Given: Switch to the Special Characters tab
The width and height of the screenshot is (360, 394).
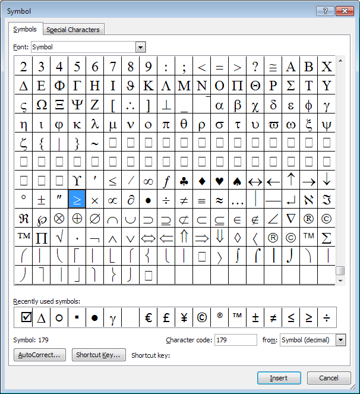Looking at the screenshot, I should click(x=73, y=30).
